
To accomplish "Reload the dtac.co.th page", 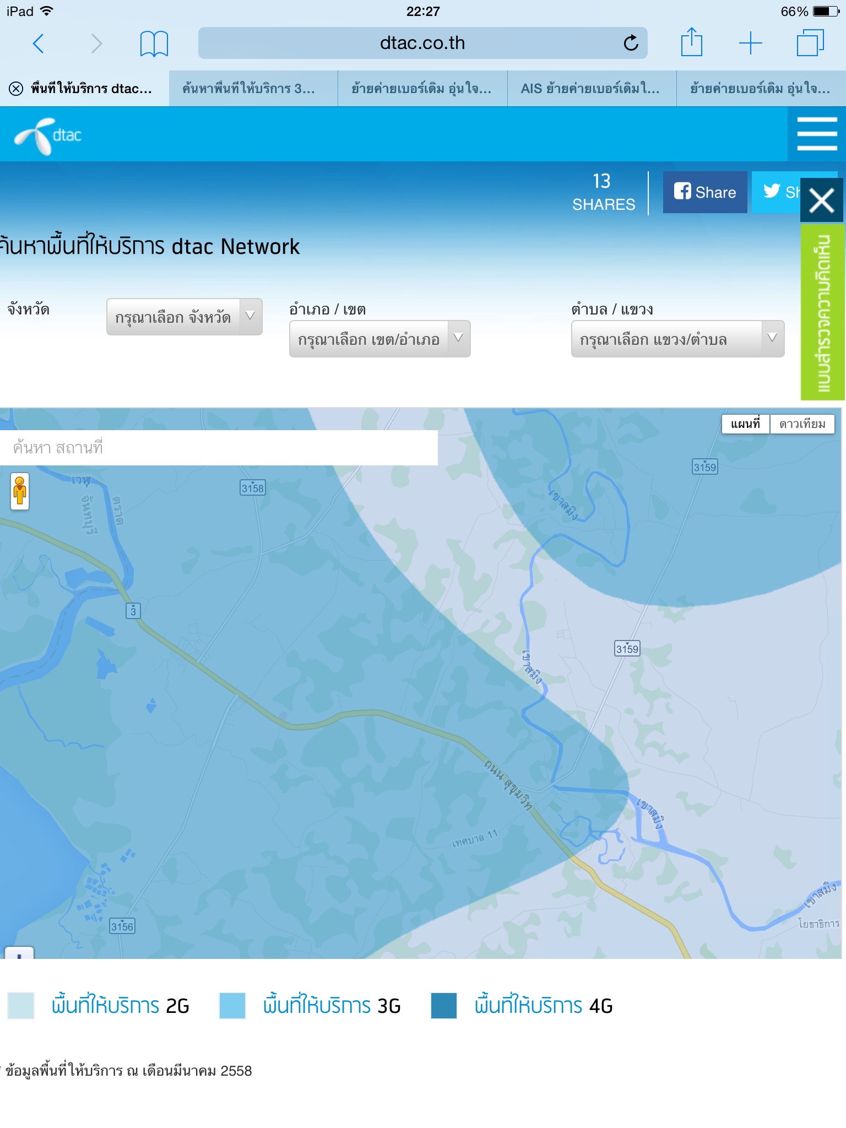I will point(631,42).
